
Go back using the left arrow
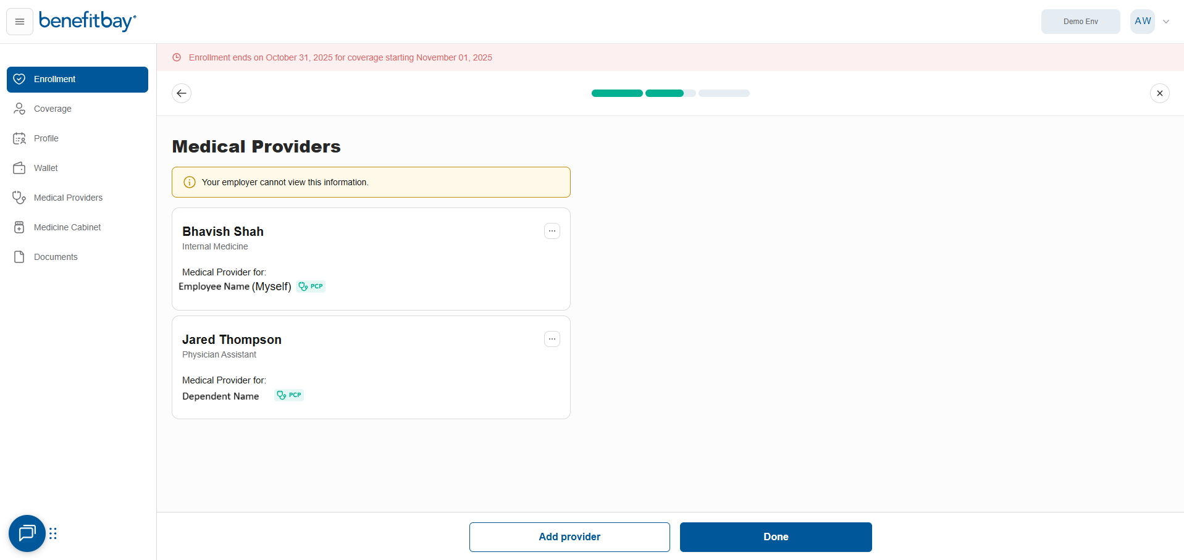182,93
